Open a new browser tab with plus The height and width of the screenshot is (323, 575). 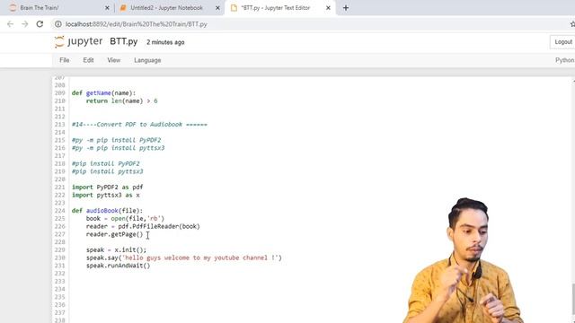pos(345,8)
